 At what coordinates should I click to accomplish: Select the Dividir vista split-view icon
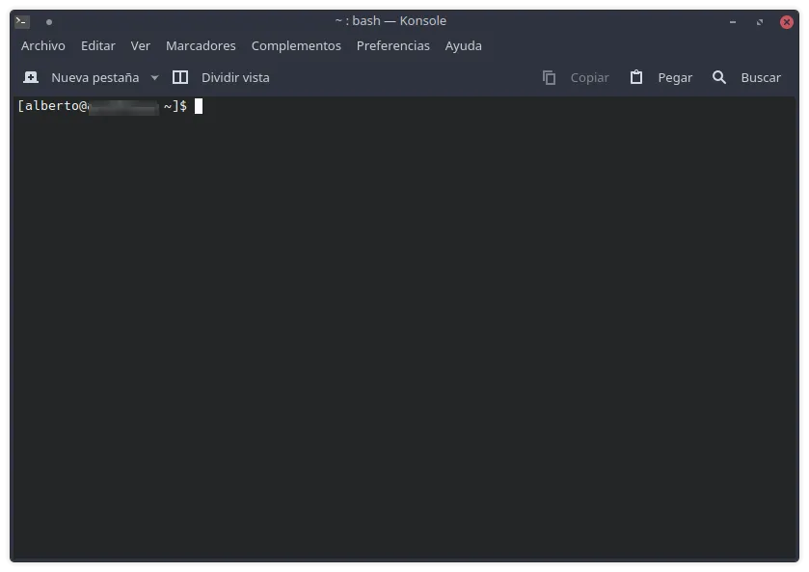tap(180, 76)
